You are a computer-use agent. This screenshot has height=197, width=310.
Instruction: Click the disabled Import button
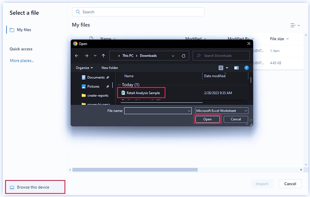[262, 184]
